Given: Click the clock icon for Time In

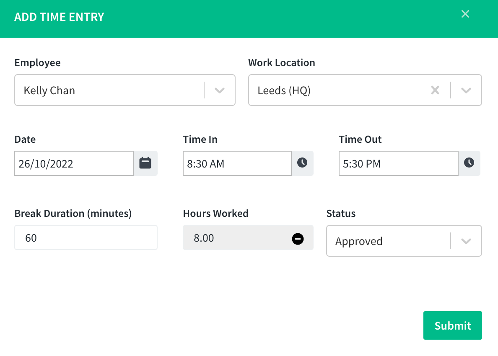Looking at the screenshot, I should pos(302,163).
